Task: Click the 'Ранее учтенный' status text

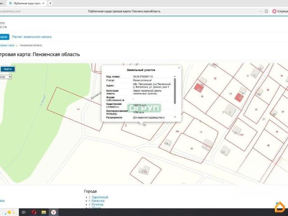Action: (142, 80)
